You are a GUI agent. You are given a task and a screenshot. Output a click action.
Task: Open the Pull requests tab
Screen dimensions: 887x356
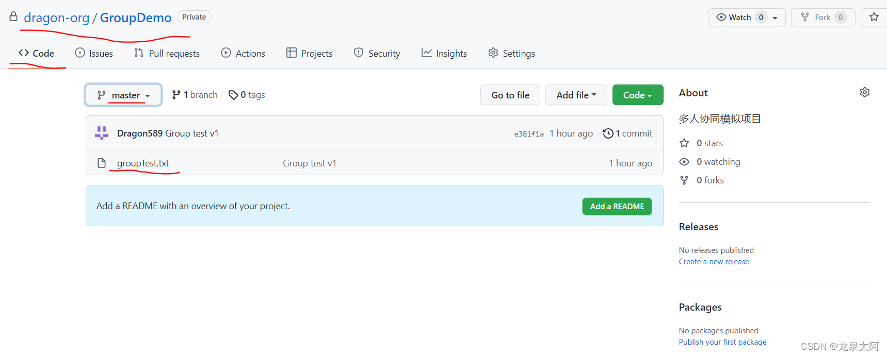pyautogui.click(x=167, y=53)
